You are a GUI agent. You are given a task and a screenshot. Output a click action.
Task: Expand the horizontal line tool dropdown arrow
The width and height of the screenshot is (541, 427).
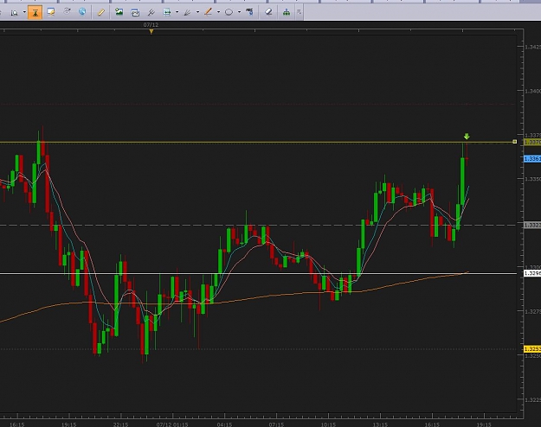(177, 12)
